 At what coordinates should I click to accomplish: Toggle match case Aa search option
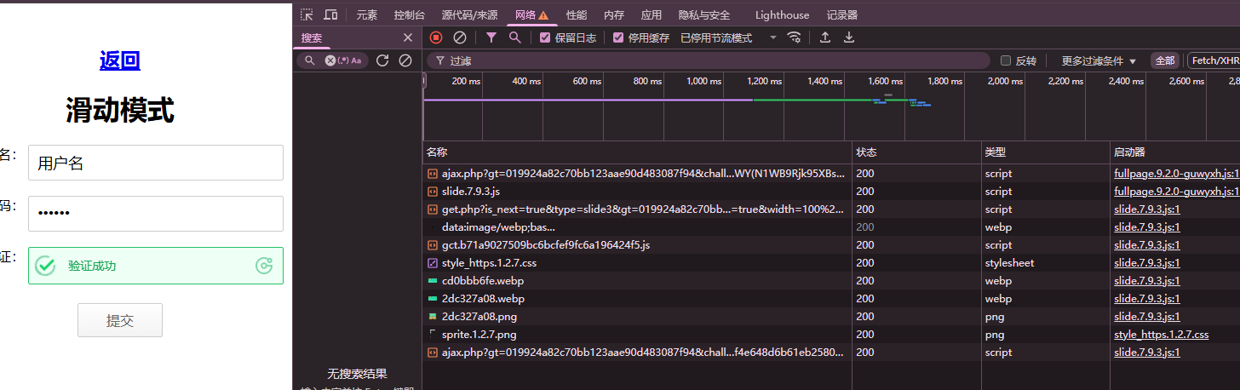click(x=356, y=60)
